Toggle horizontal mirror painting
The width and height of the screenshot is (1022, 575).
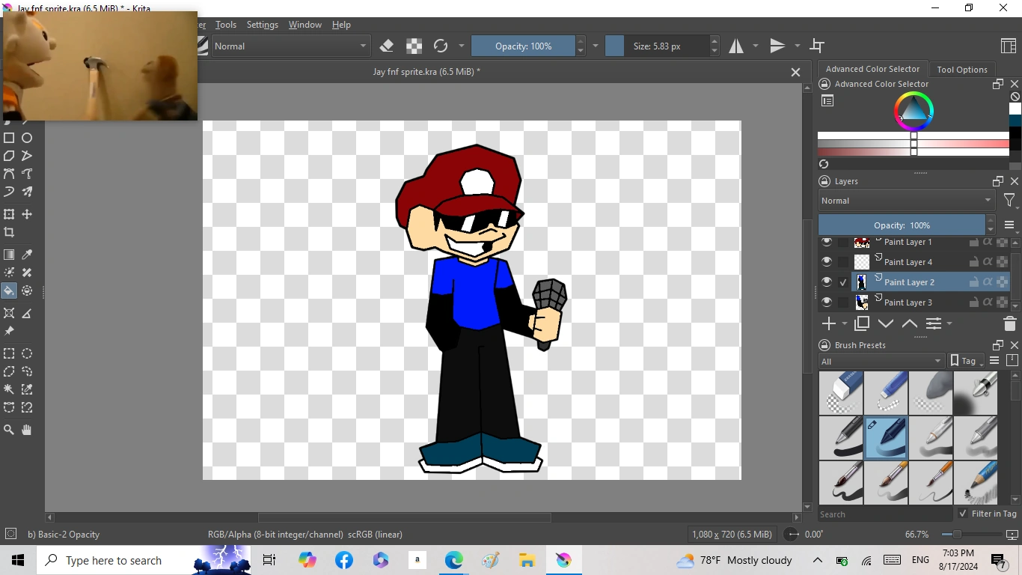point(737,46)
